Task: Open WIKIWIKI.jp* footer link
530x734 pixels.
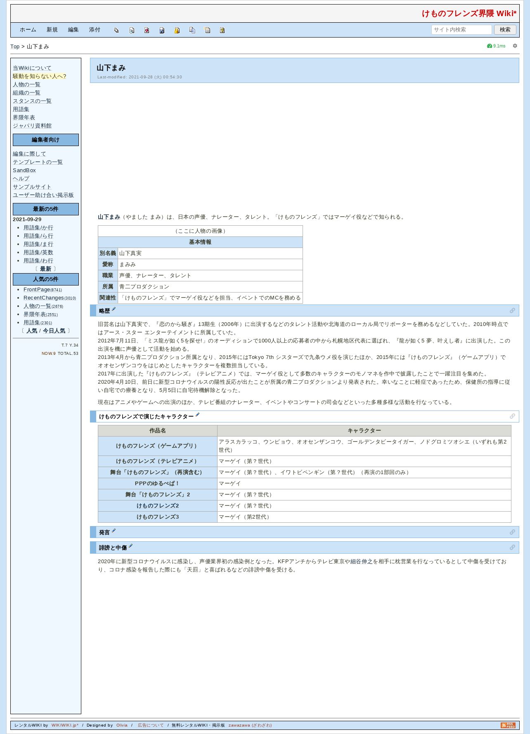Action: pyautogui.click(x=65, y=725)
